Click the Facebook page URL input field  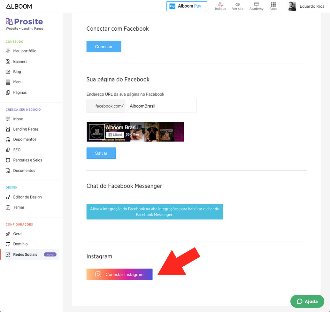pos(160,106)
